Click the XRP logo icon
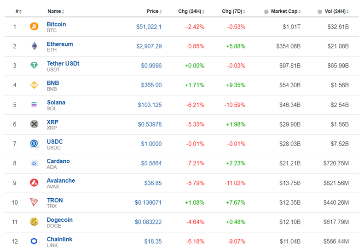This screenshot has height=251, width=359. click(x=34, y=124)
